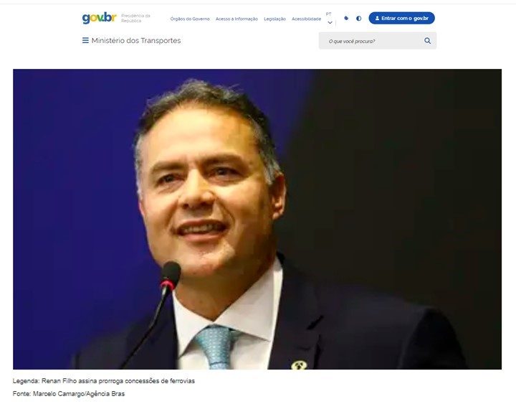516x404 pixels.
Task: Expand the PT language dropdown chevron
Action: 330,23
